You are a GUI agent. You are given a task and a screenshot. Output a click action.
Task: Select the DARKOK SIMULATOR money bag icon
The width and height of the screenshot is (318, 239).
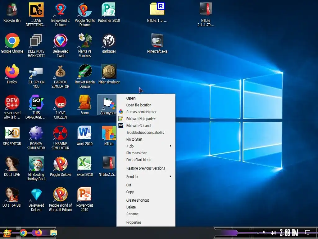(61, 76)
